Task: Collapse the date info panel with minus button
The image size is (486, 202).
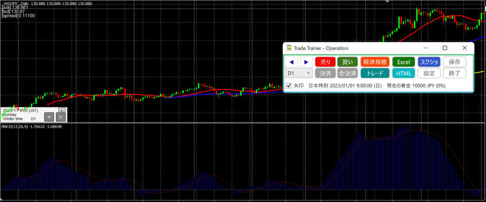Action: click(x=61, y=110)
